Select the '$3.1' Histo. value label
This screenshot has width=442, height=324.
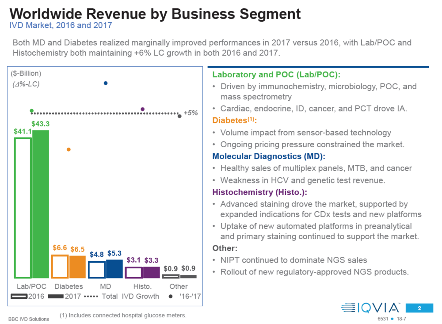[x=133, y=260]
